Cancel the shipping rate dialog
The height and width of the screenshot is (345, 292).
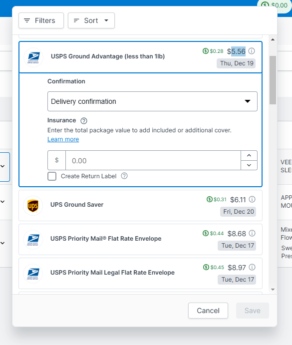click(208, 311)
